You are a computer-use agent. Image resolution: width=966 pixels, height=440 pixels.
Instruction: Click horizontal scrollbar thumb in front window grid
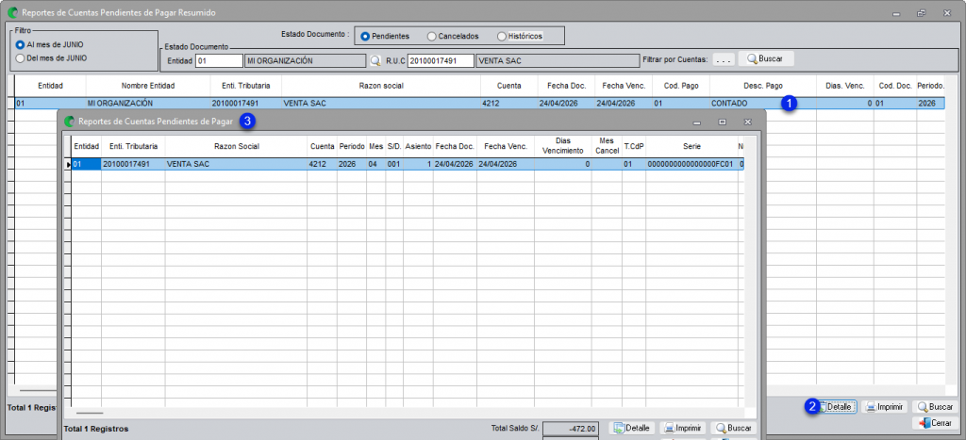[x=90, y=414]
